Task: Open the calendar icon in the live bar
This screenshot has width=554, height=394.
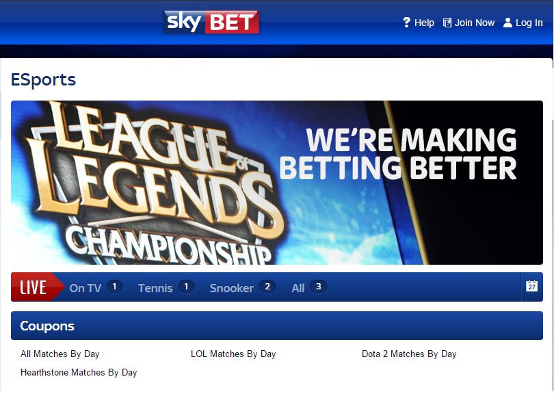Action: [531, 286]
